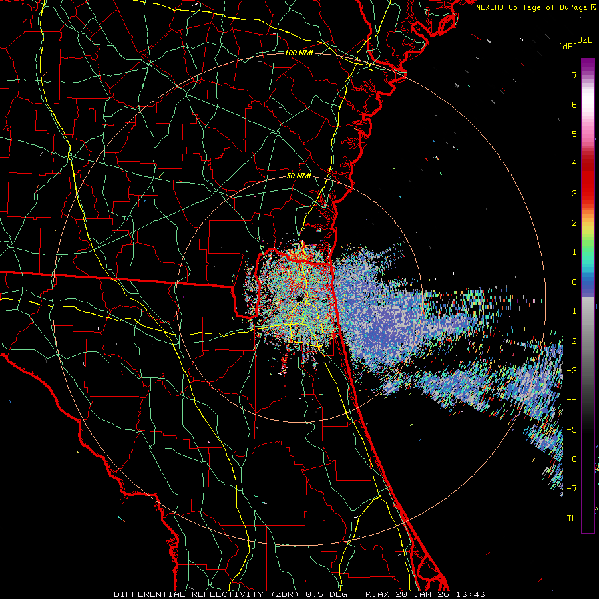Click the '4' value on the color scale

[574, 164]
